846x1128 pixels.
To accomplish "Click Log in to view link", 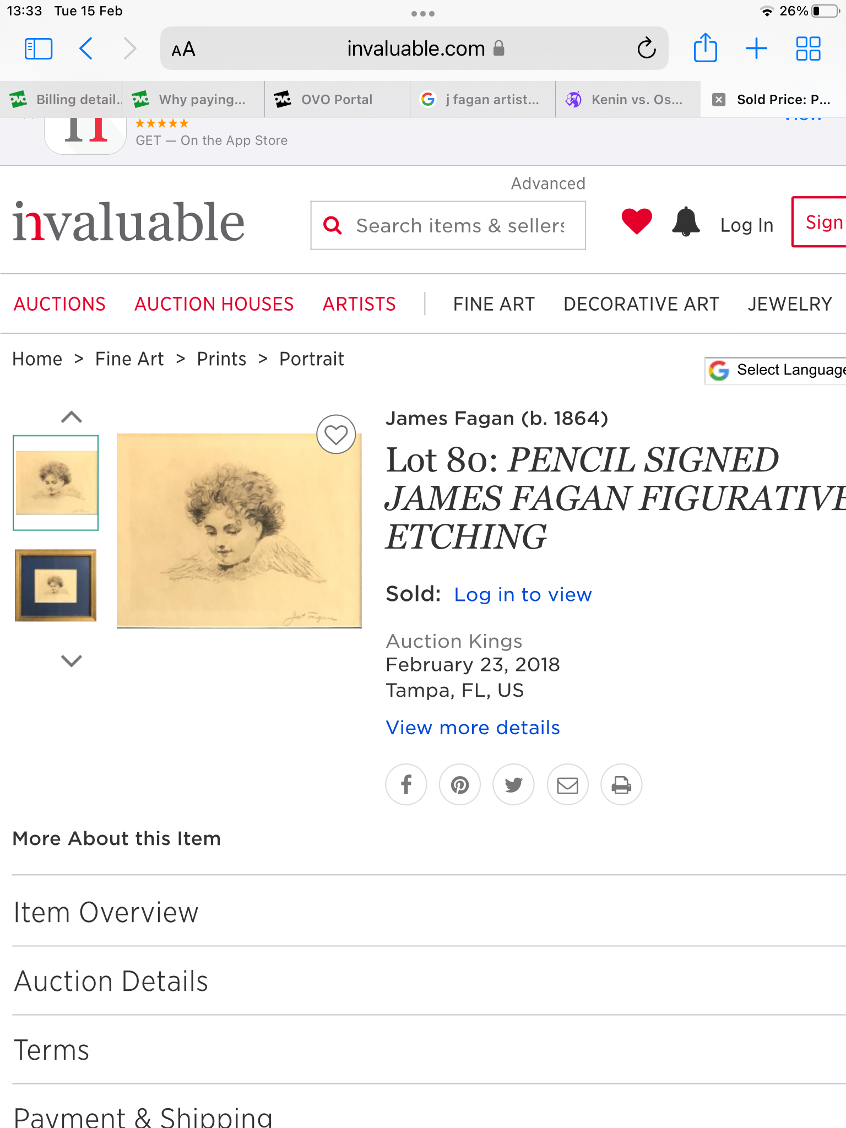I will (523, 595).
